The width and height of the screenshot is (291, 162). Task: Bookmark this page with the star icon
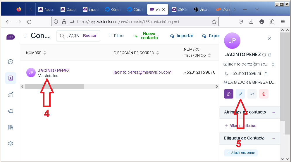click(214, 22)
